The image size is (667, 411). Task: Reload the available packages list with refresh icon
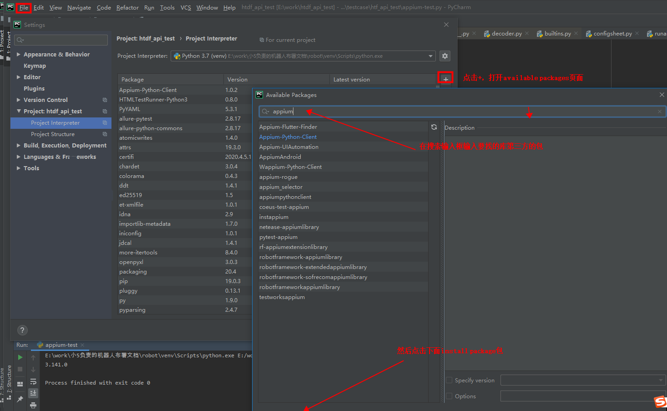point(434,127)
